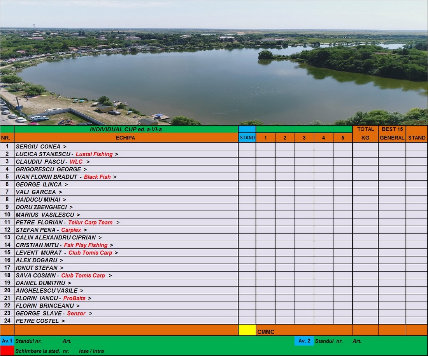Click the Schimbare la stad. text

coord(38,351)
